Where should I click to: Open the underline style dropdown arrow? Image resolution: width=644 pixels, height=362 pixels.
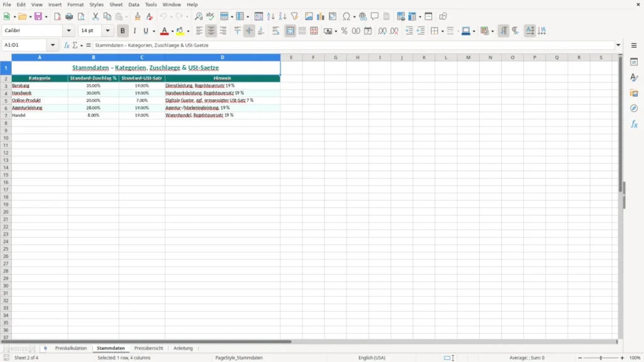pos(153,31)
